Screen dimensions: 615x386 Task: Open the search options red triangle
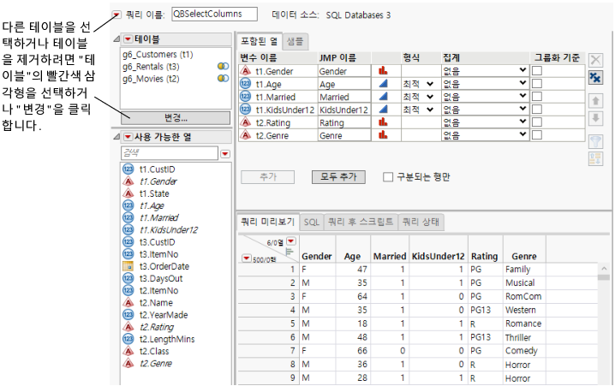point(225,153)
